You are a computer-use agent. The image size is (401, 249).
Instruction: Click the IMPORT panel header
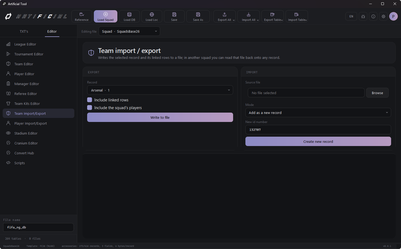(x=252, y=72)
